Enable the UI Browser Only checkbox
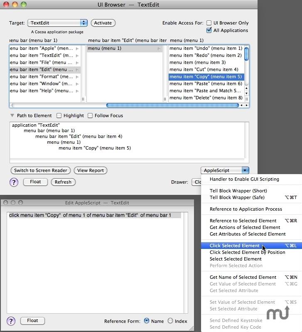The width and height of the screenshot is (302, 332). coord(209,23)
